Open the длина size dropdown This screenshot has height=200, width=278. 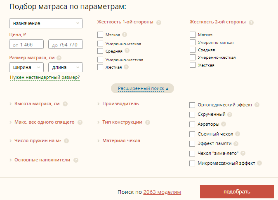tap(66, 67)
